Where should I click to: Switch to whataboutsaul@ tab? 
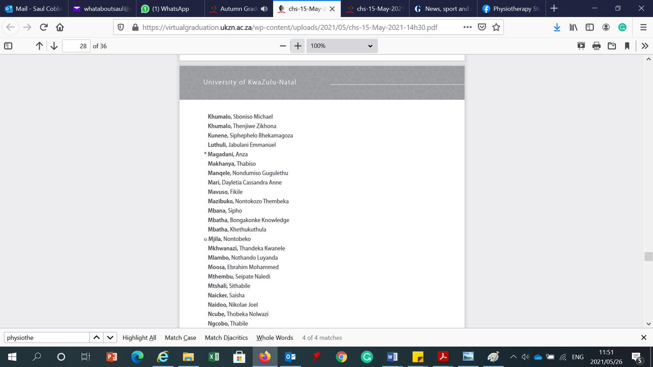tap(101, 9)
